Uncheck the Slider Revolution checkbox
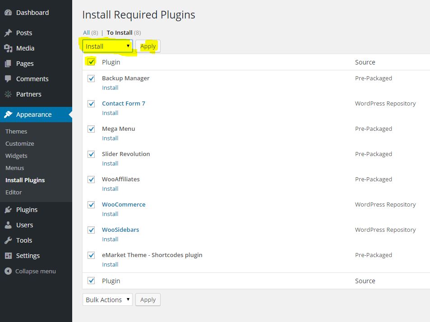The image size is (430, 322). [x=91, y=154]
